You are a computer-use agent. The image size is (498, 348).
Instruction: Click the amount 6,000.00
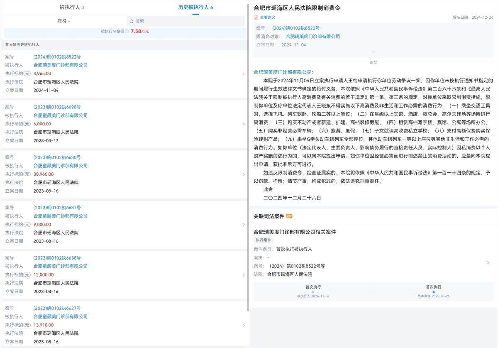42,124
